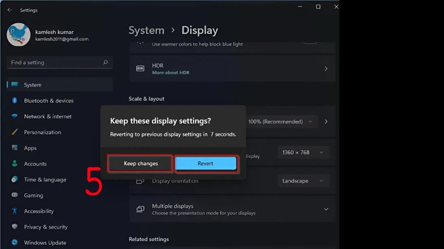The image size is (444, 249).
Task: Open the Landscape orientation dropdown
Action: (303, 181)
